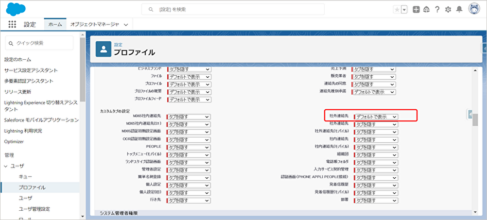Open the favorites list dropdown arrow

click(404, 10)
